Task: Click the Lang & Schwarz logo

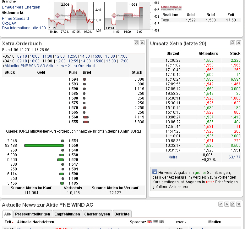Action: pos(171,8)
